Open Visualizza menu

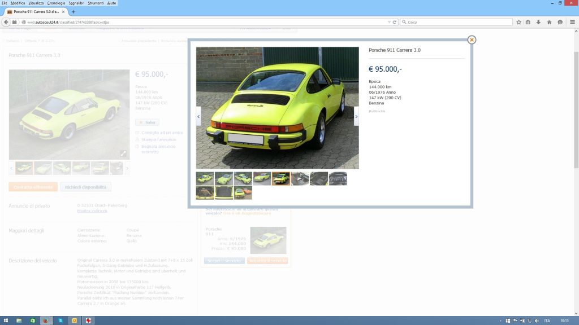36,3
